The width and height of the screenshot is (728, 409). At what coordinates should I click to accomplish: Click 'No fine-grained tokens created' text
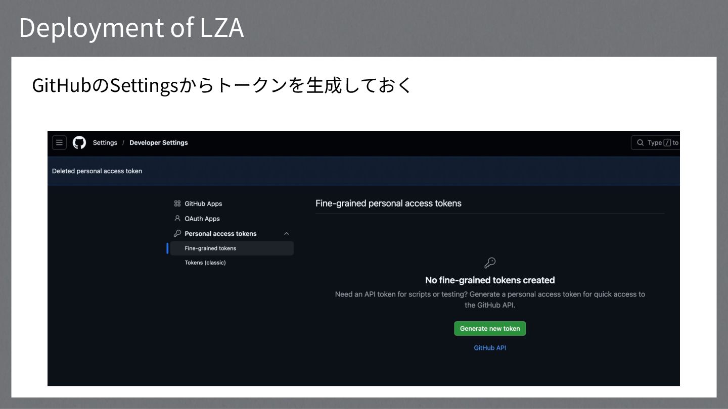click(490, 280)
